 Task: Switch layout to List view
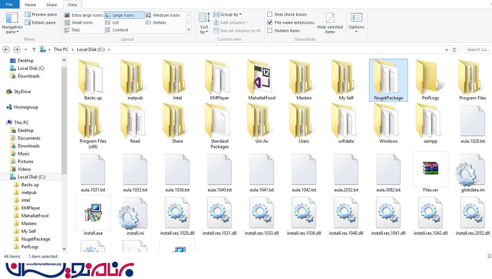click(x=112, y=23)
